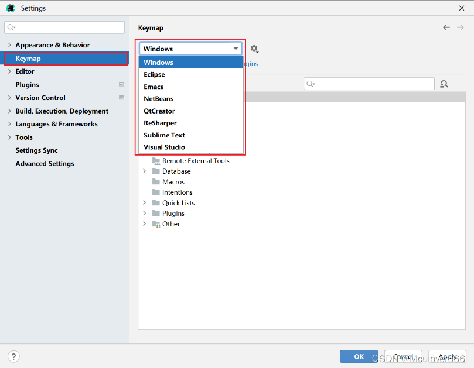Image resolution: width=474 pixels, height=368 pixels.
Task: Open Plugins settings page
Action: [x=27, y=85]
